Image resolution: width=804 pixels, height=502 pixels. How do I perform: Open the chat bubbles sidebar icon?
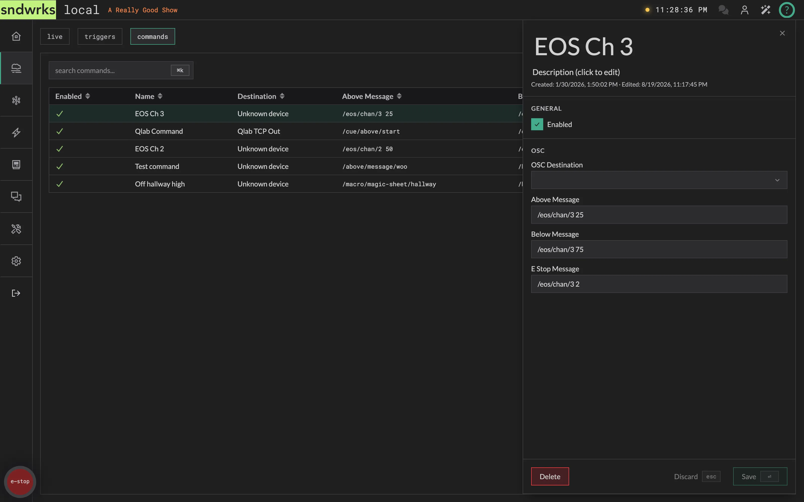pos(16,197)
